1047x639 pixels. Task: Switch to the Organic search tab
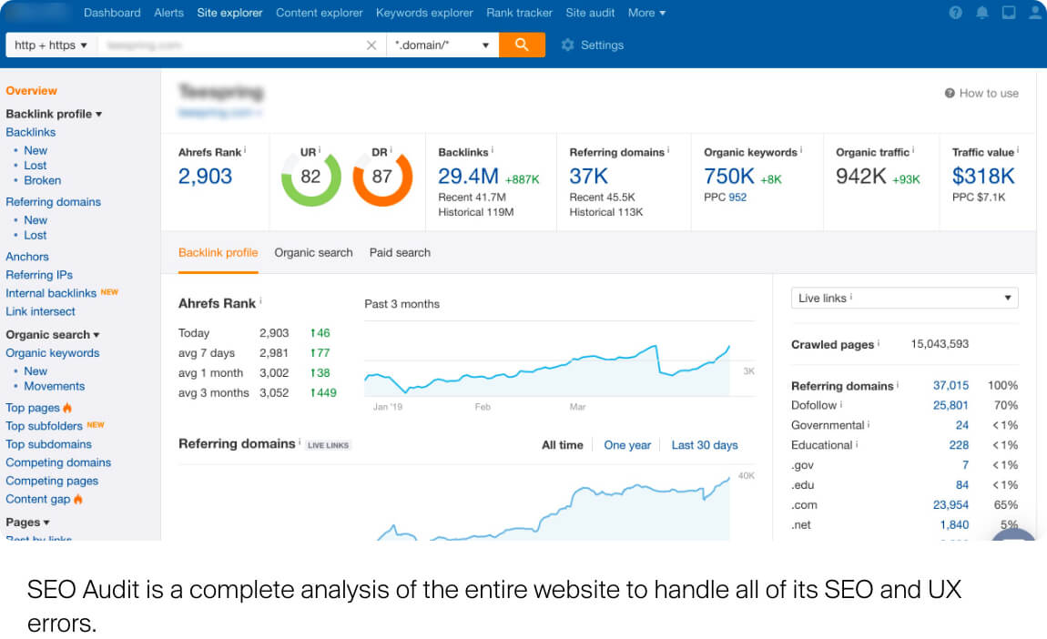click(313, 253)
